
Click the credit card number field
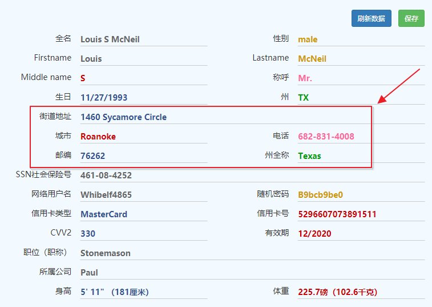coord(361,214)
